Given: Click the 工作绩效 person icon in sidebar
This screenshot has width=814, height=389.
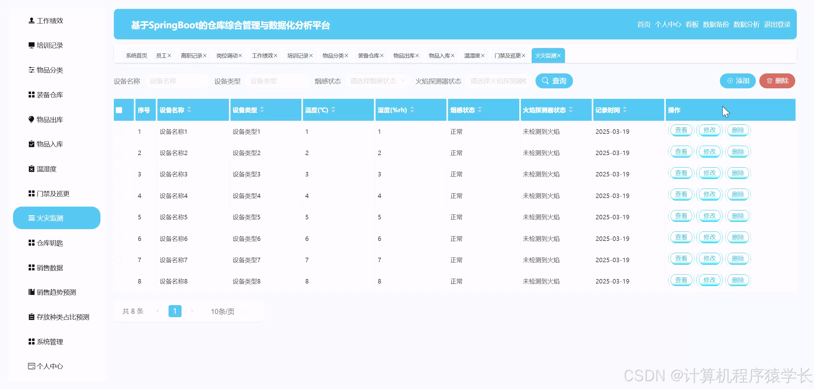Looking at the screenshot, I should click(31, 21).
